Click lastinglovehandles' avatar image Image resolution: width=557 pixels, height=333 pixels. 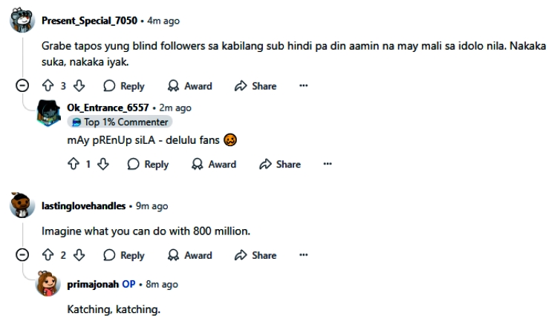click(22, 205)
